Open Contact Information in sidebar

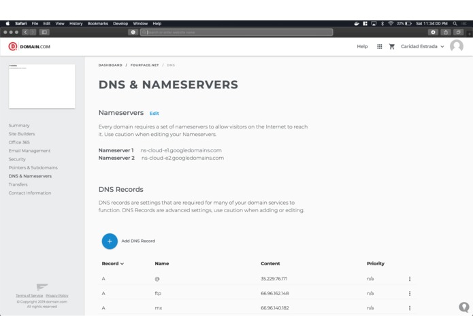(x=30, y=193)
